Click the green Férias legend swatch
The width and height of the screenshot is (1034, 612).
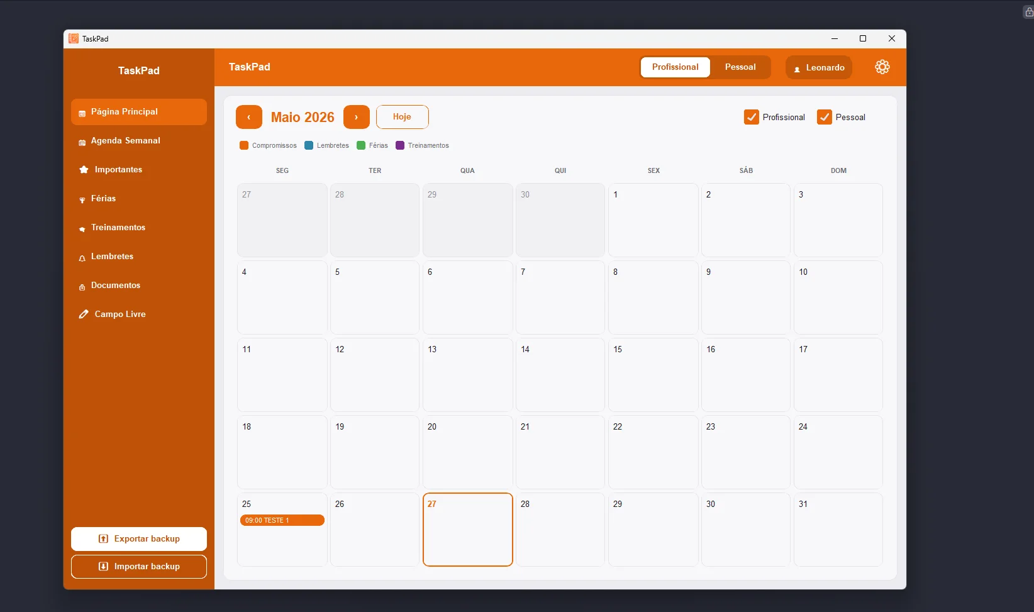tap(361, 145)
